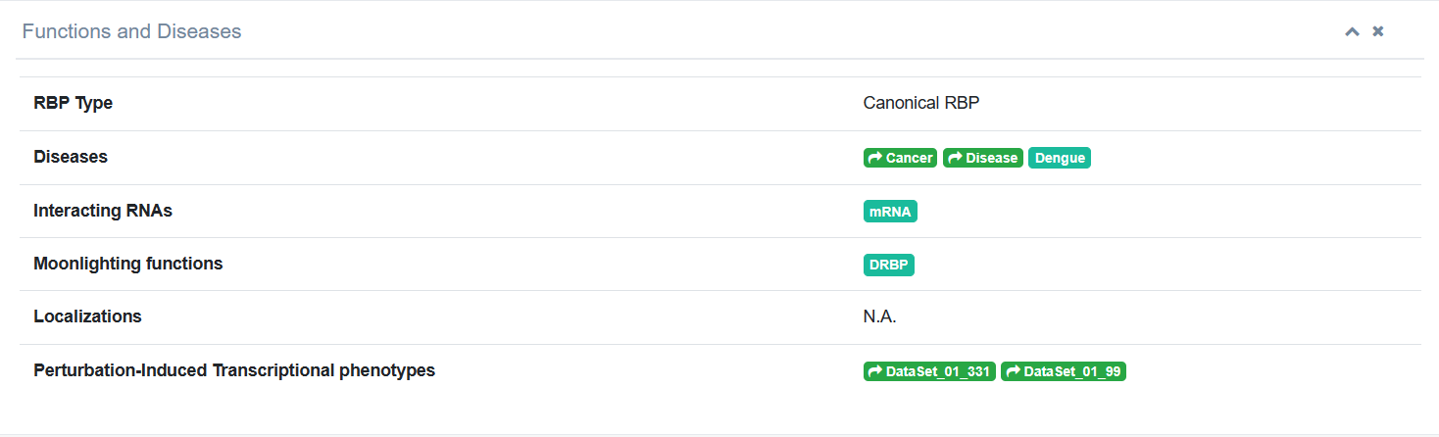The height and width of the screenshot is (437, 1439).
Task: Click the share arrow icon on Disease badge
Action: point(955,158)
